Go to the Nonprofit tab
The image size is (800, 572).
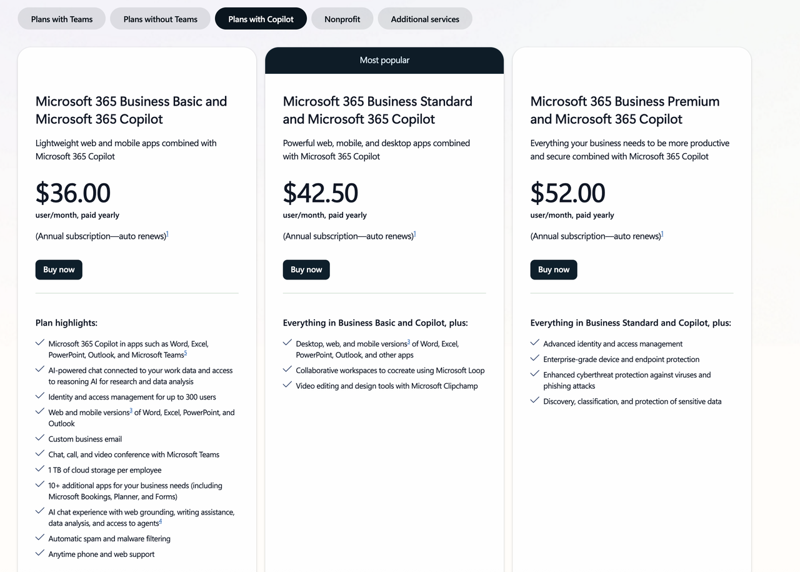[342, 19]
